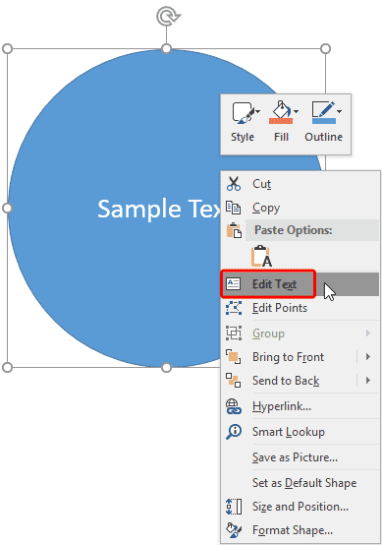The image size is (382, 545).
Task: Expand the Send to Back submenu arrow
Action: coord(368,381)
